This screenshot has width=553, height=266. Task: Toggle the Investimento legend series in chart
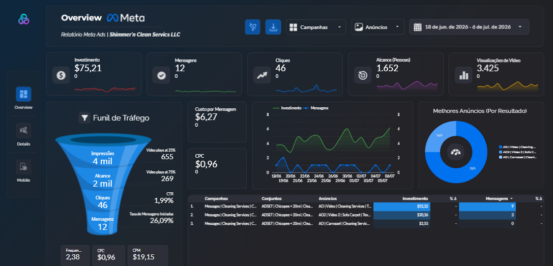287,108
